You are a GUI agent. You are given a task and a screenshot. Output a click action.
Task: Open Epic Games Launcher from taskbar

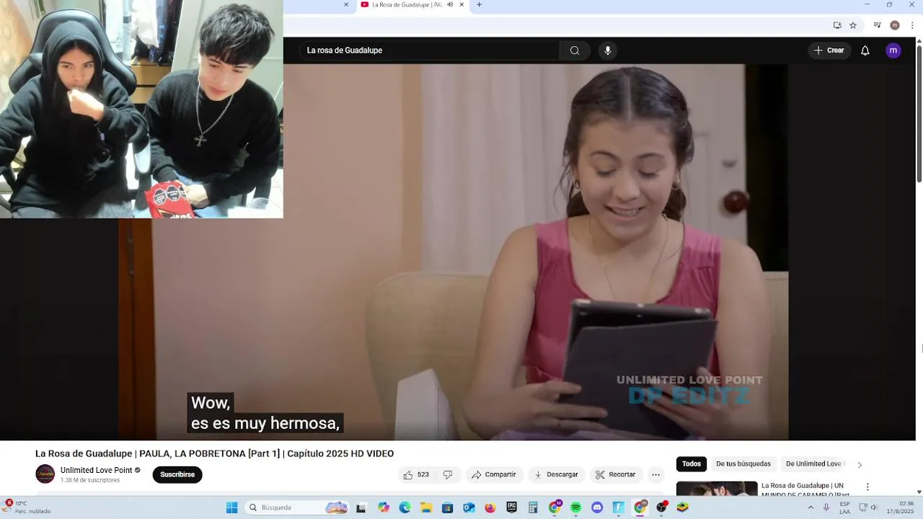(512, 507)
